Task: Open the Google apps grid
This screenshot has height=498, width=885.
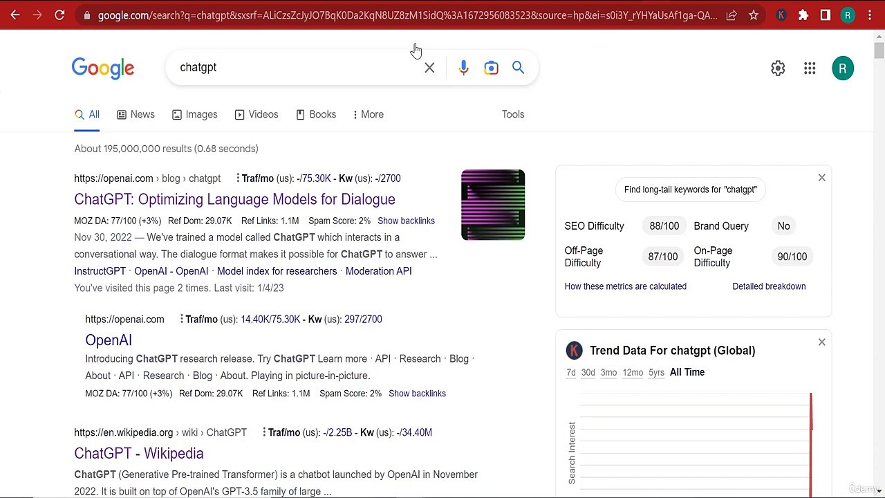Action: (810, 68)
